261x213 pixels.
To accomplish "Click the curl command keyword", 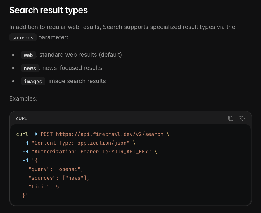I will coord(22,134).
